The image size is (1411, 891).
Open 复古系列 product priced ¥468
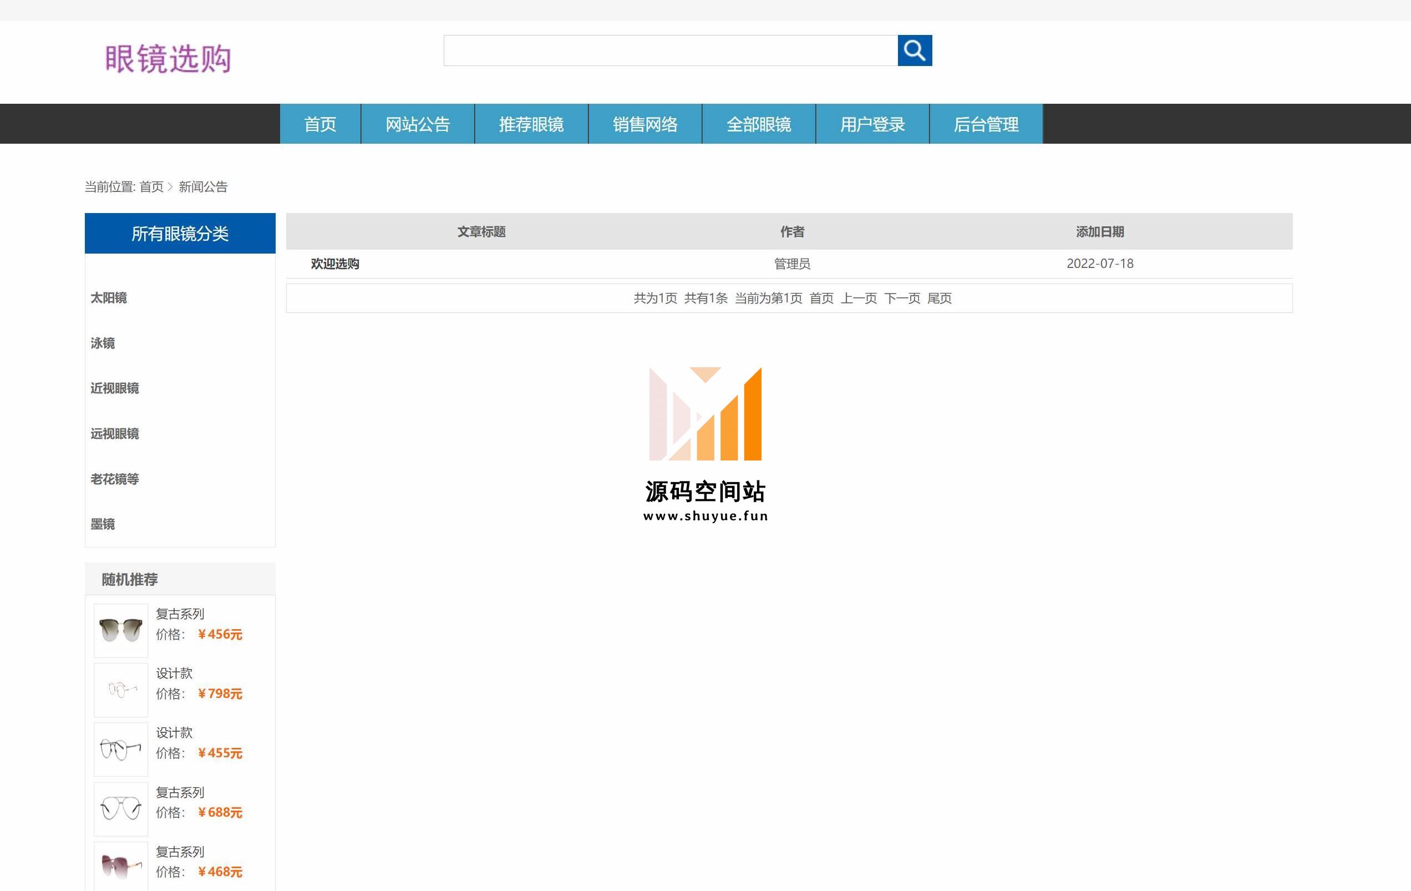coord(180,852)
